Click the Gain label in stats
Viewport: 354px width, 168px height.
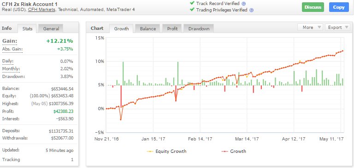click(x=10, y=41)
